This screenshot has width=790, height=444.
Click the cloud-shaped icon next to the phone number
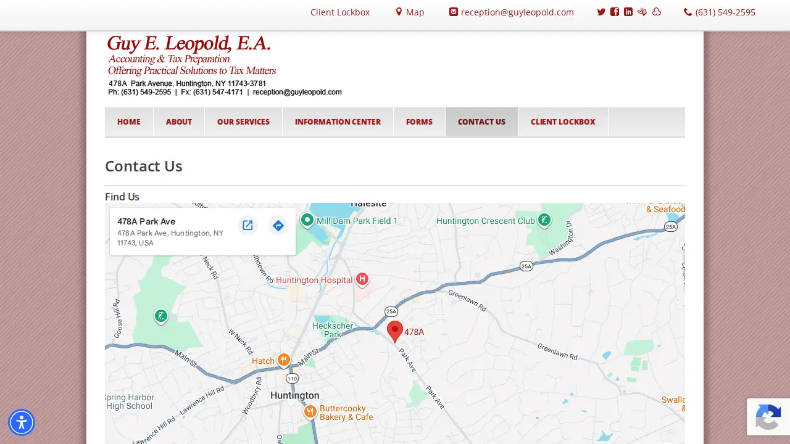pyautogui.click(x=656, y=12)
